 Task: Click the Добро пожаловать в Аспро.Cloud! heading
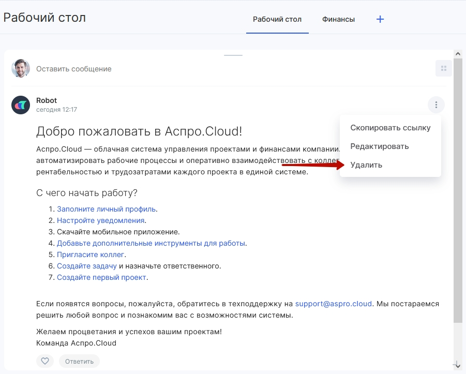[139, 131]
